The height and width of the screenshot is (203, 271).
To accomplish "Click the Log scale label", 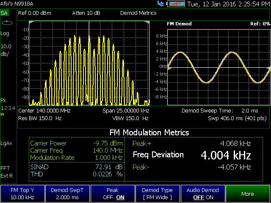I will (5, 33).
